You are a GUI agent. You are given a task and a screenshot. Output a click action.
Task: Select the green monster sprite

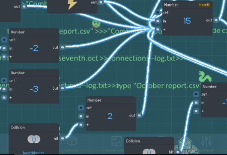point(96,24)
